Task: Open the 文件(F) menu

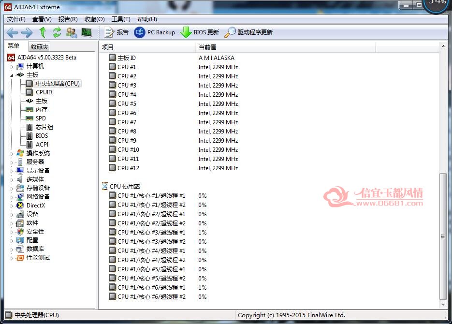Action: pyautogui.click(x=16, y=19)
